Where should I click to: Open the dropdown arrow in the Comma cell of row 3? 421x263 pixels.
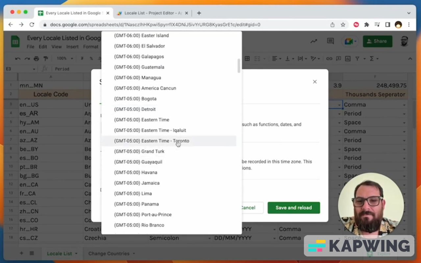pos(404,105)
